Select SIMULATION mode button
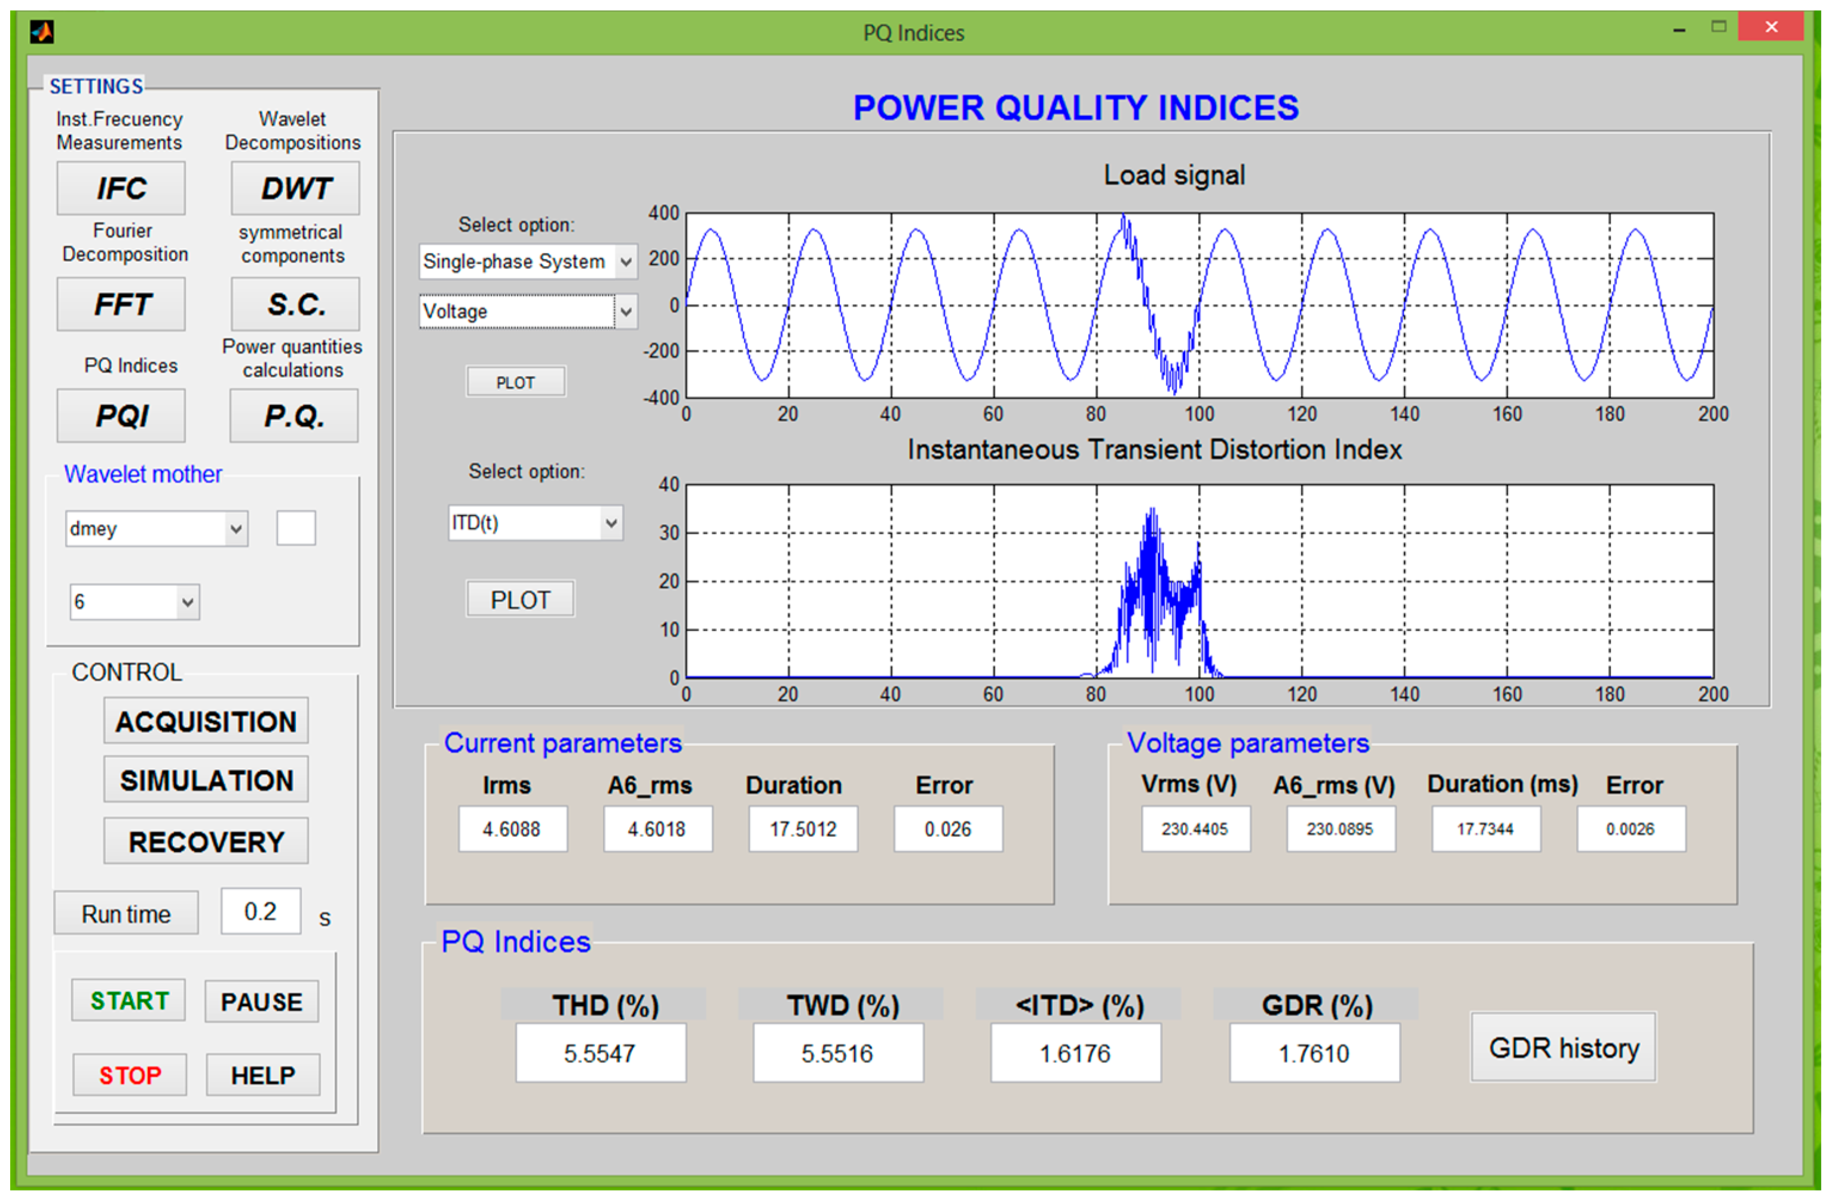The image size is (1830, 1202). pos(206,781)
